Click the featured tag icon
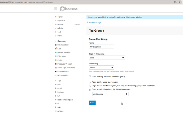183x114 pixels. pyautogui.click(x=56, y=92)
